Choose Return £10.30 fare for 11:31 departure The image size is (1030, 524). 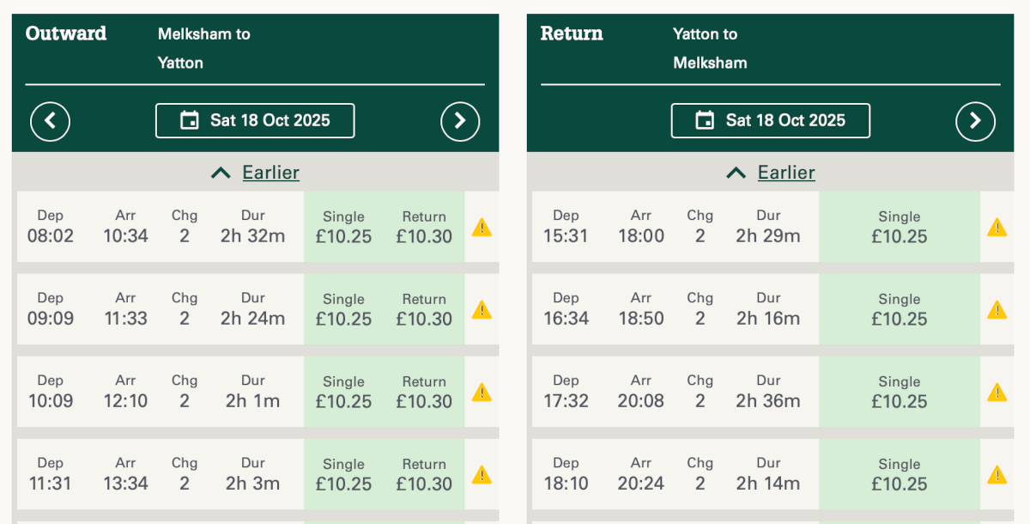(424, 475)
